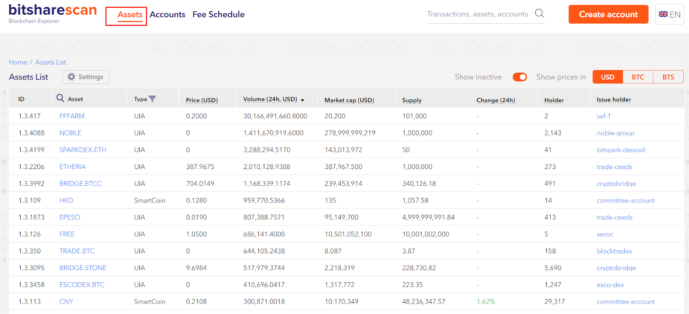Sort by Market cap (USD) column
This screenshot has width=689, height=314.
coord(349,100)
